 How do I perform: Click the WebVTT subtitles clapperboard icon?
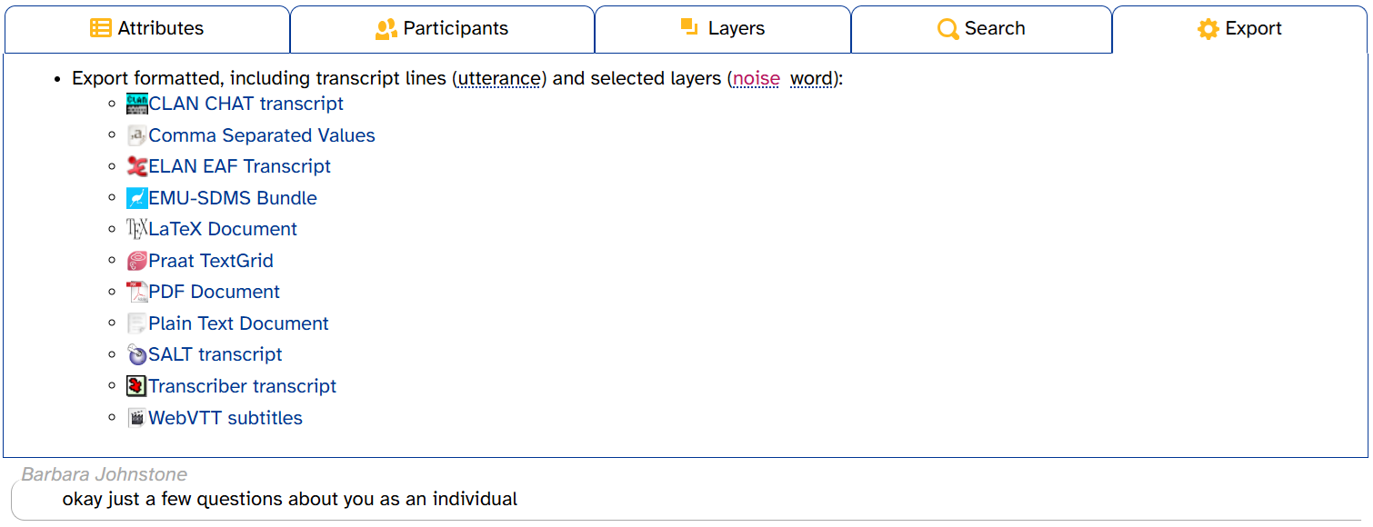(137, 418)
